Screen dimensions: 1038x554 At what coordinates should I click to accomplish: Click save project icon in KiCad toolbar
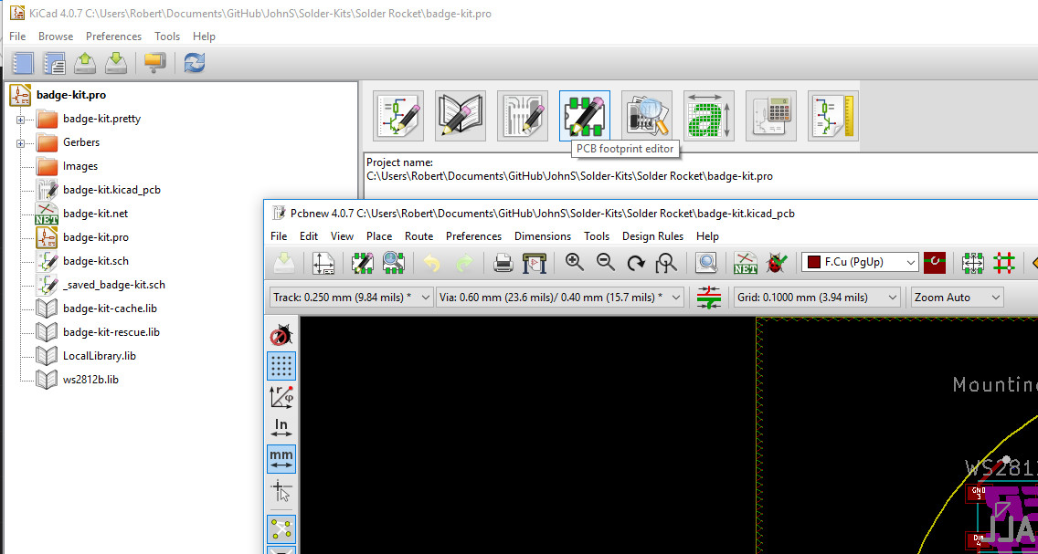point(116,63)
